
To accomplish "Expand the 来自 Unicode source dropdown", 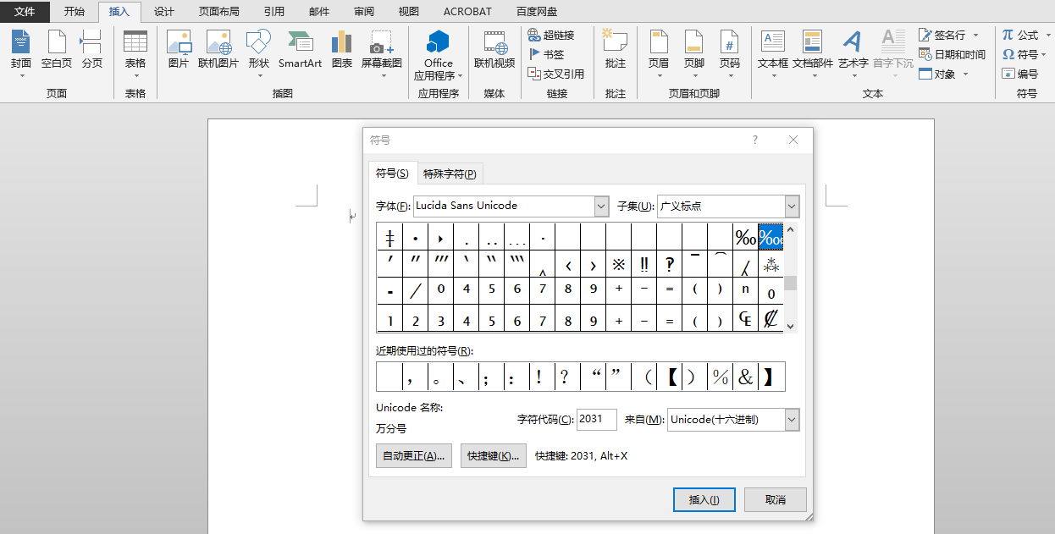I will 793,419.
